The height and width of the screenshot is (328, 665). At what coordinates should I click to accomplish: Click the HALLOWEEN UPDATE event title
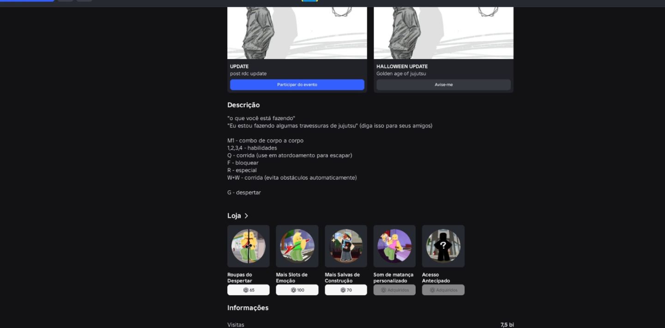click(402, 67)
